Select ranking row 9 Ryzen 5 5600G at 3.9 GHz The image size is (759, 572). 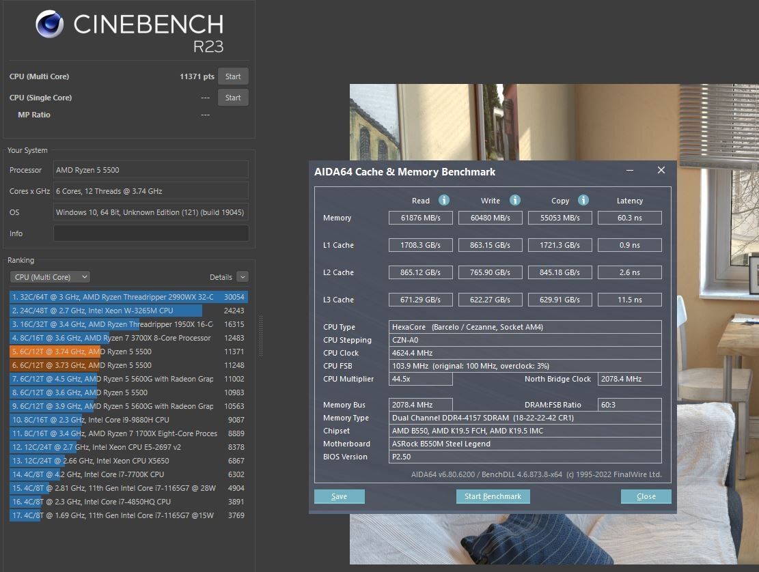(x=128, y=406)
